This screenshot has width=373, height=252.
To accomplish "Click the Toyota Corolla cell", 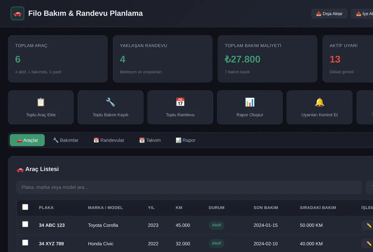I will [103, 225].
